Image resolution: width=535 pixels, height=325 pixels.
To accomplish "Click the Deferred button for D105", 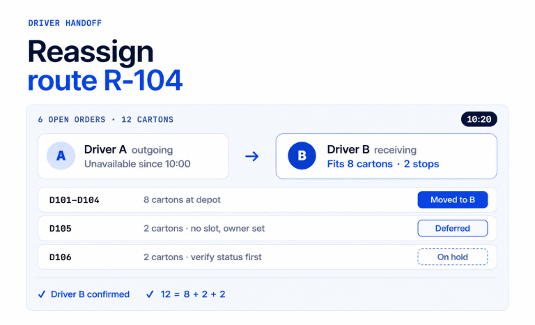I will tap(452, 228).
